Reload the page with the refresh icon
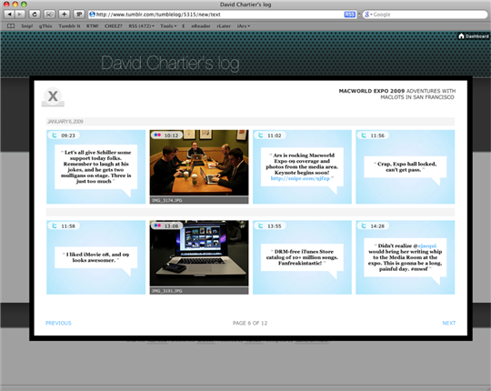Viewport: 491px width, 391px height. (x=35, y=15)
